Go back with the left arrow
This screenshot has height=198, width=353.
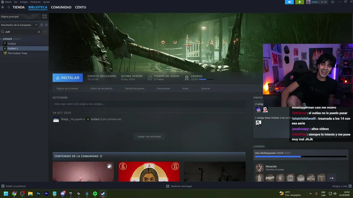tap(3, 7)
